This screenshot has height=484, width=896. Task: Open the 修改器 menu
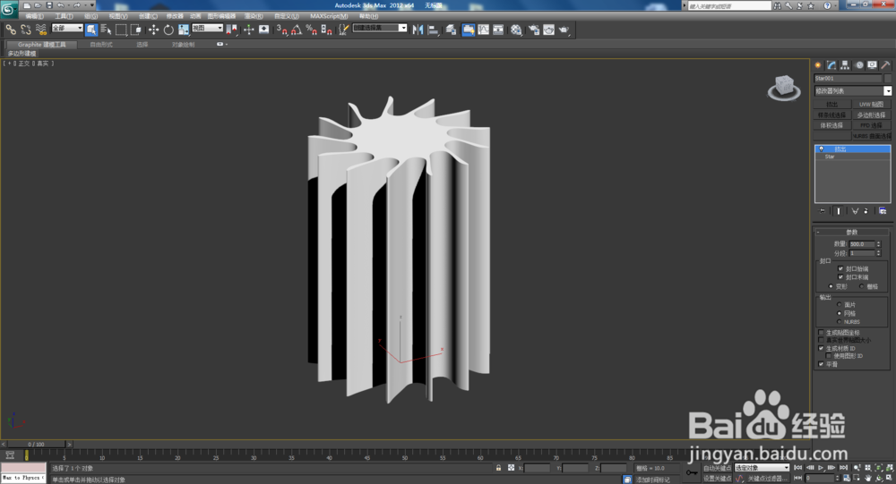[x=175, y=16]
